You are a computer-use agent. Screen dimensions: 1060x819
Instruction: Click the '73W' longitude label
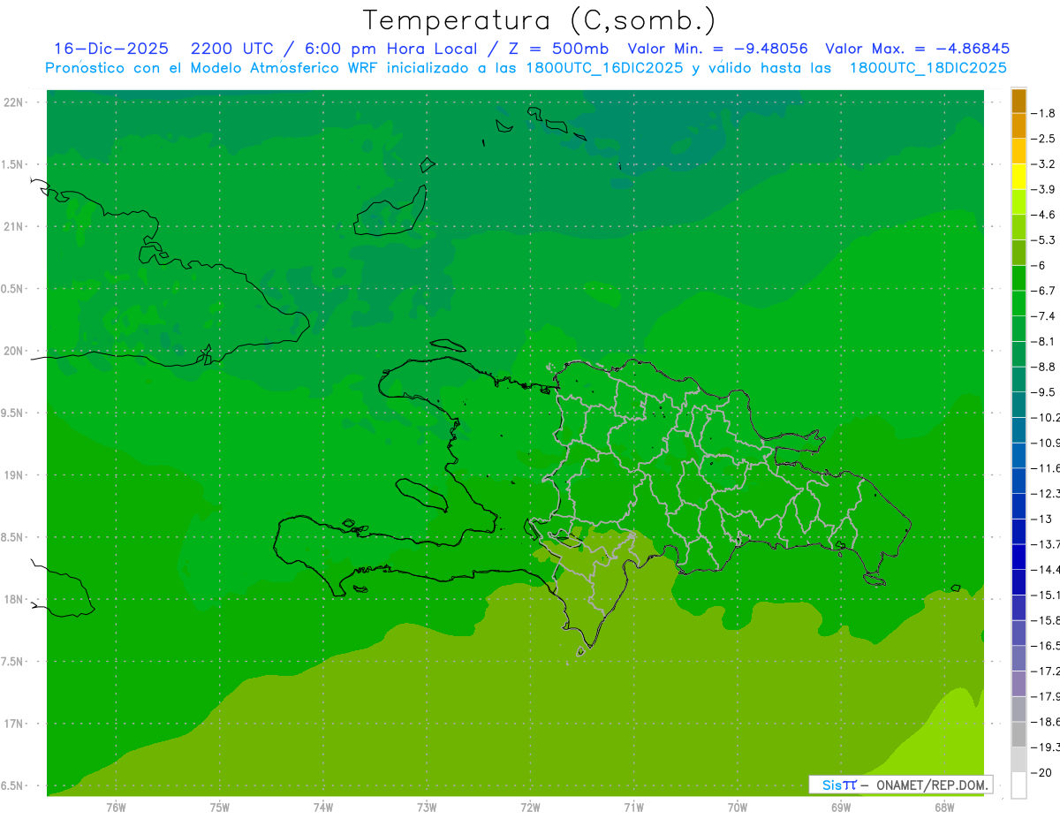click(x=427, y=808)
